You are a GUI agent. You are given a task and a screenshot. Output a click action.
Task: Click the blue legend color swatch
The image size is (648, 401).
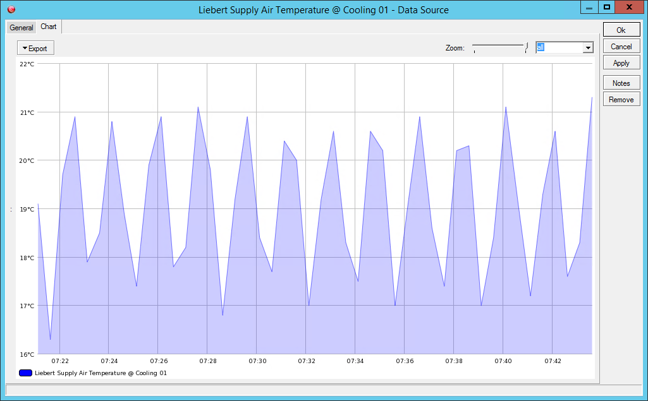click(25, 373)
